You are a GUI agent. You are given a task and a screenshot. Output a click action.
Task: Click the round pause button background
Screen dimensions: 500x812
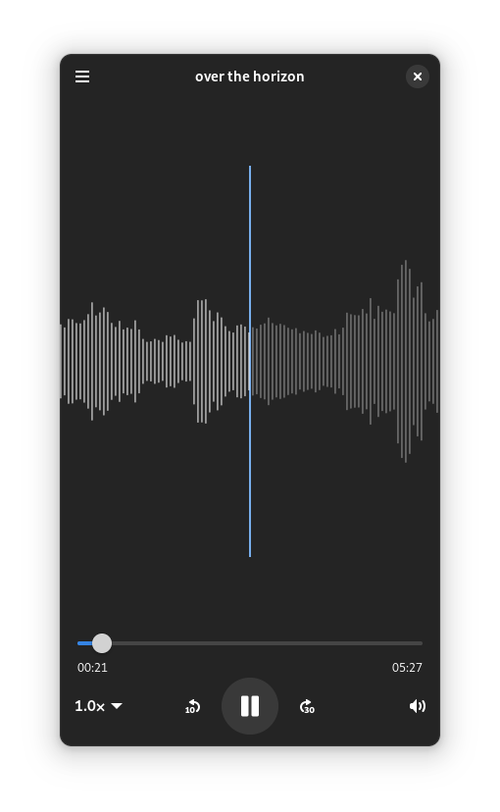pos(250,706)
